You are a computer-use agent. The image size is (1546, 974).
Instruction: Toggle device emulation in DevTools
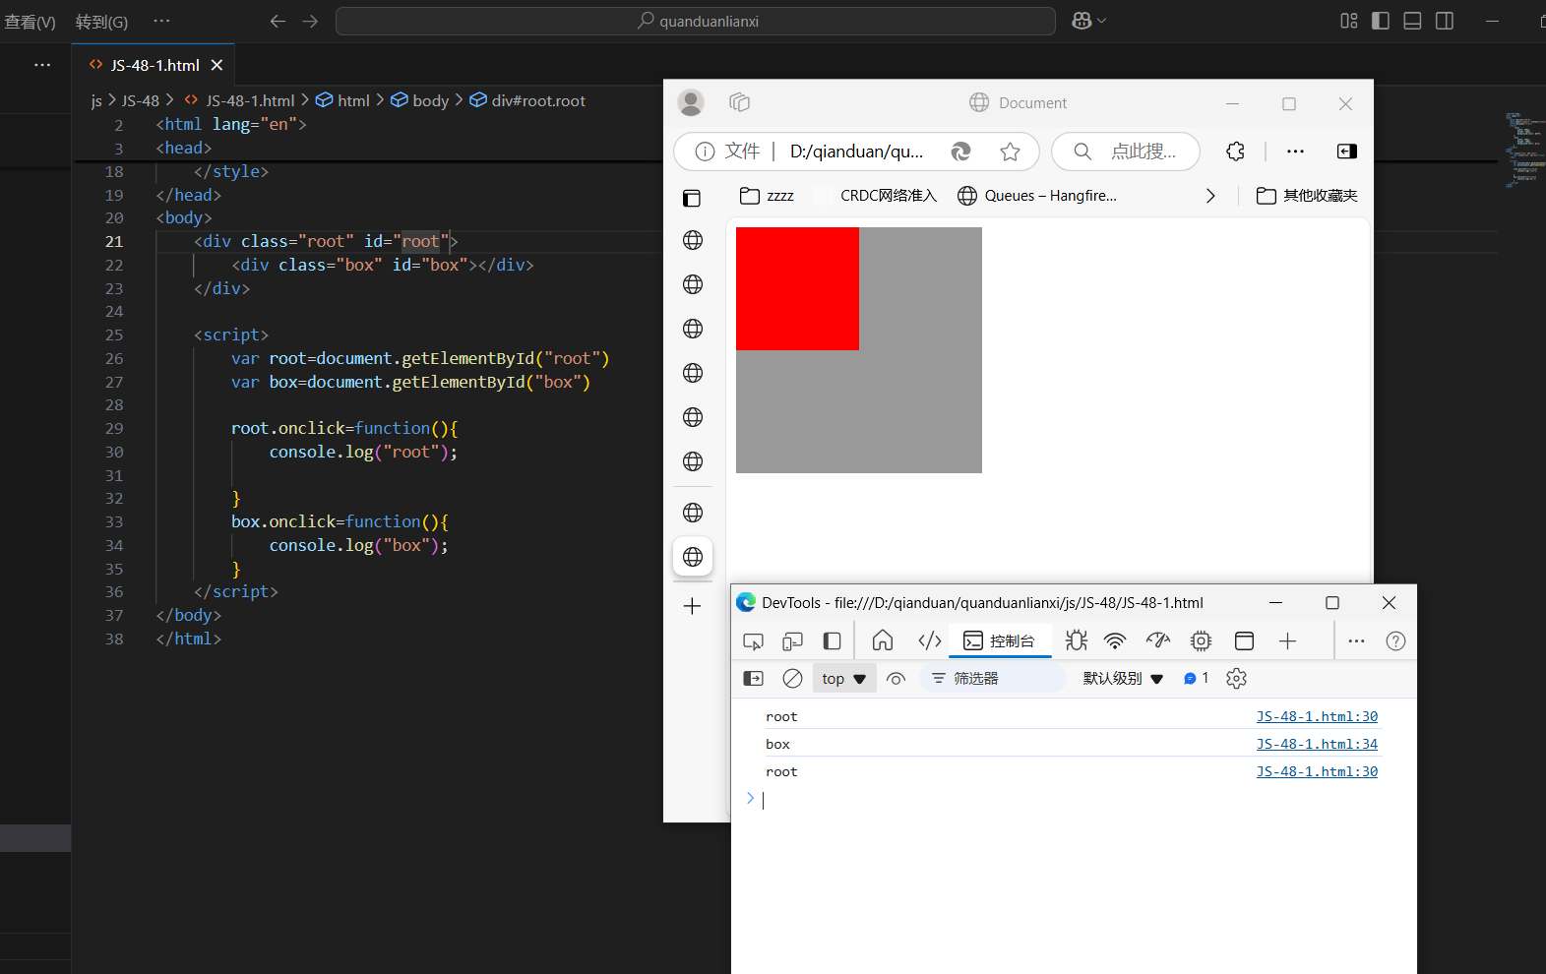tap(792, 641)
